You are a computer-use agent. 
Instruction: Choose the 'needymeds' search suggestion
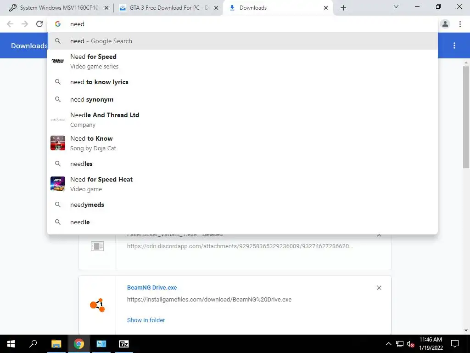pos(242,205)
